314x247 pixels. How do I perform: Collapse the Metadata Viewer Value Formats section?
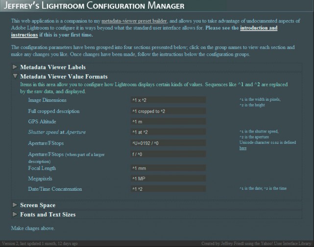pos(15,76)
